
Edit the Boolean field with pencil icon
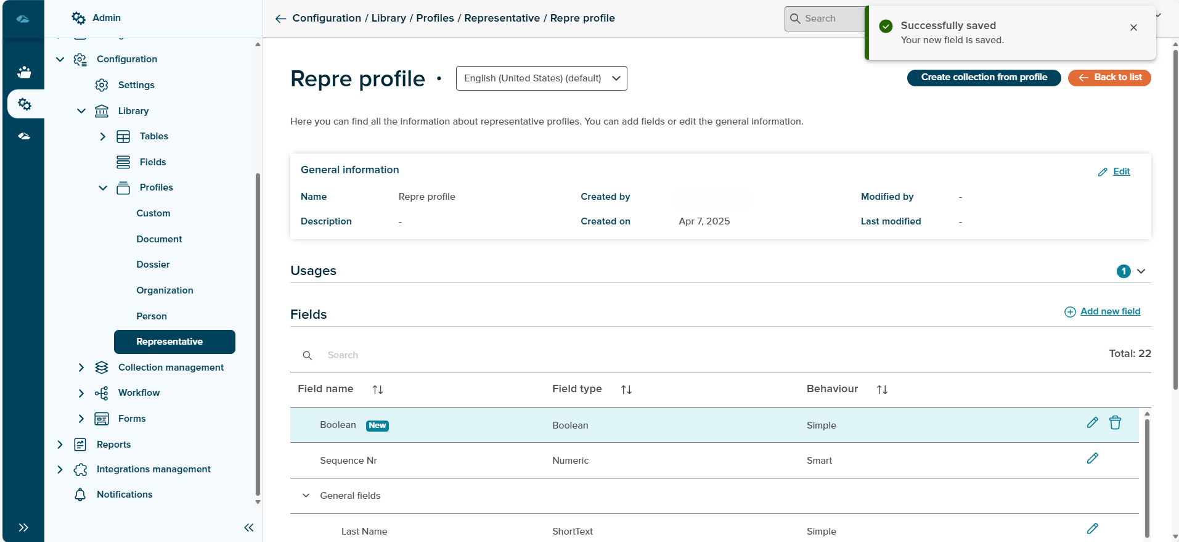(1093, 422)
